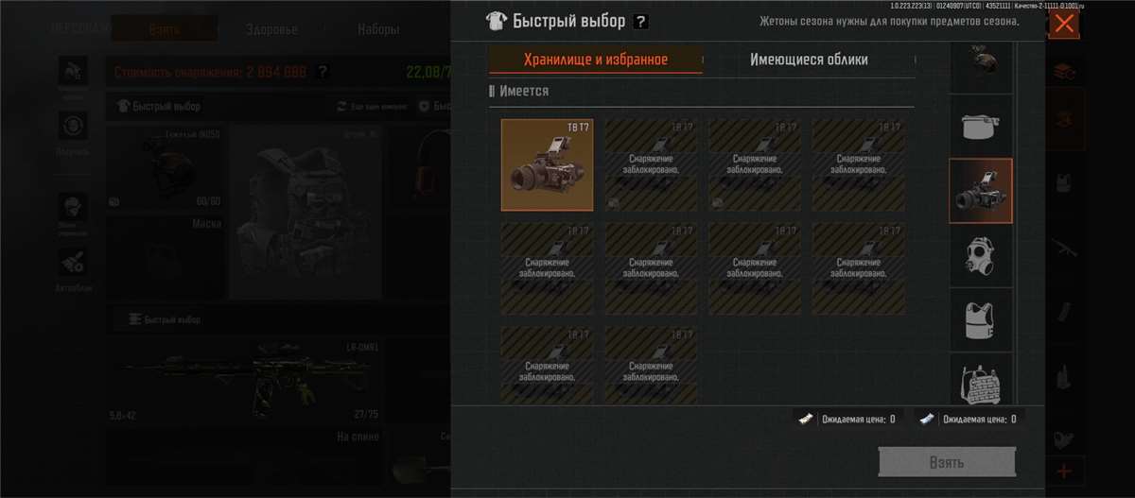The image size is (1135, 498).
Task: Select the night vision goggles slot icon
Action: 981,190
